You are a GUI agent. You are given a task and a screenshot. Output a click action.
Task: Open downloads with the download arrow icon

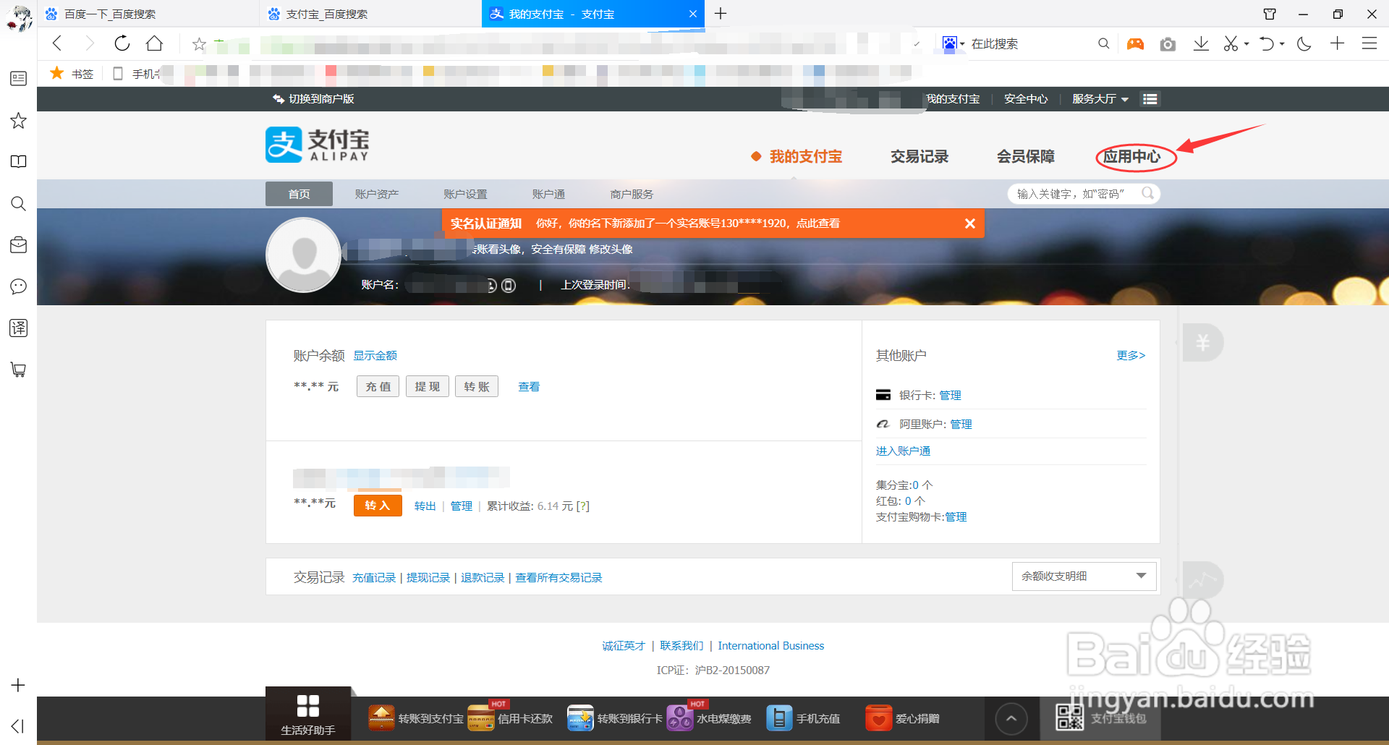click(1201, 43)
